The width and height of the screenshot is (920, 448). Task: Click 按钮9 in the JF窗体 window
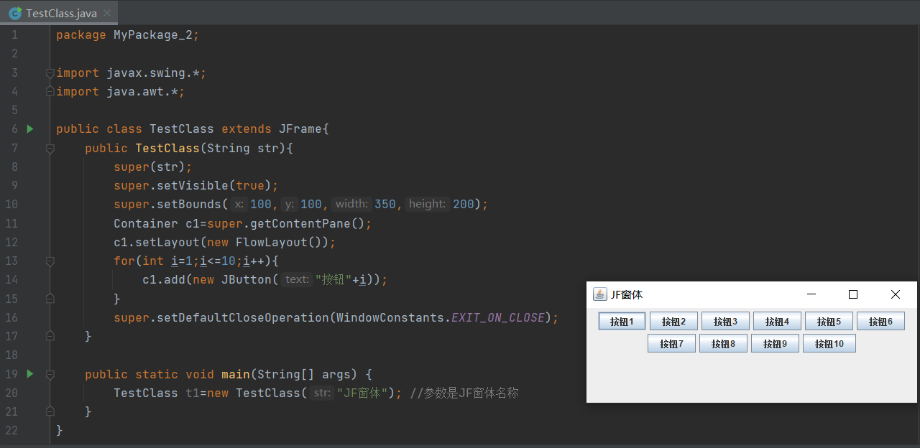coord(775,344)
